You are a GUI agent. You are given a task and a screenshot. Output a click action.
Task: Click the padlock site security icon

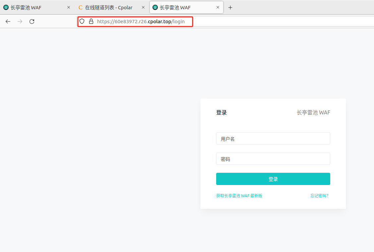91,22
